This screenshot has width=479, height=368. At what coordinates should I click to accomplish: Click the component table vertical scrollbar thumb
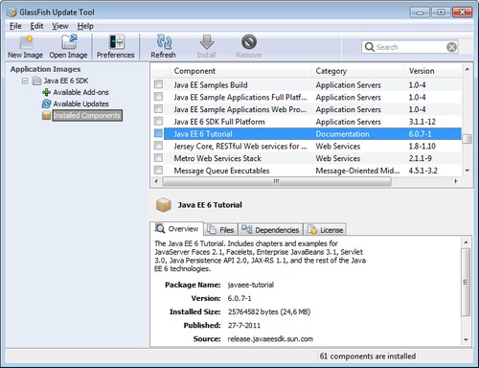tap(468, 139)
